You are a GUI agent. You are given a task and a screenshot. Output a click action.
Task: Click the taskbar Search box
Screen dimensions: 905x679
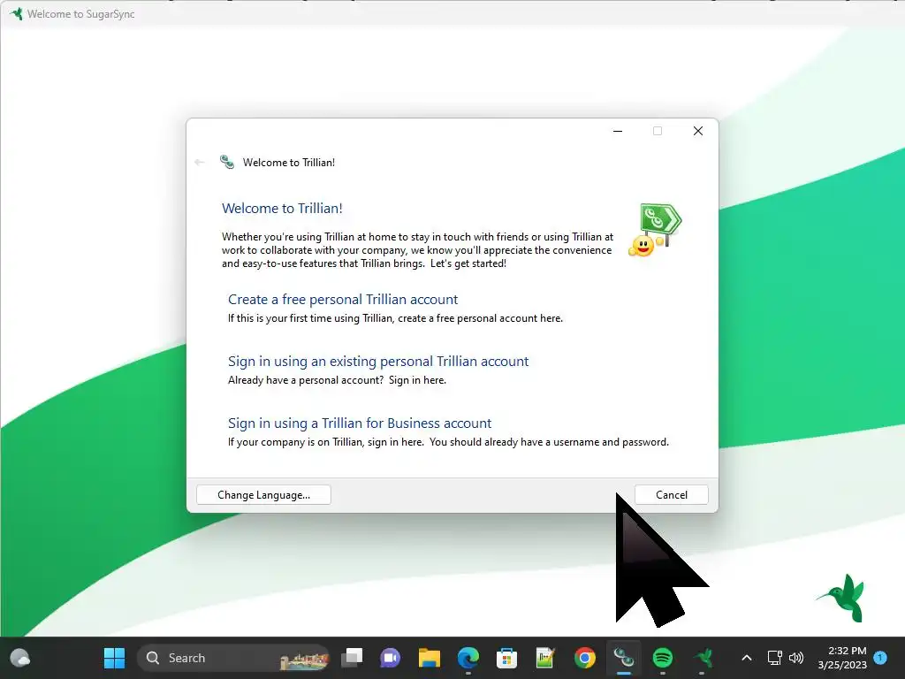pyautogui.click(x=233, y=658)
